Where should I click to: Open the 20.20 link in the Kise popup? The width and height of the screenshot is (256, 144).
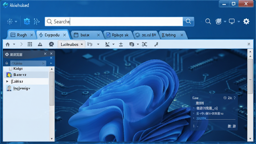[201, 118]
